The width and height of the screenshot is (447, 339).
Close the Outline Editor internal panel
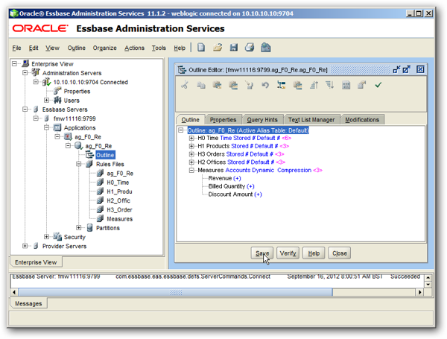tap(420, 69)
